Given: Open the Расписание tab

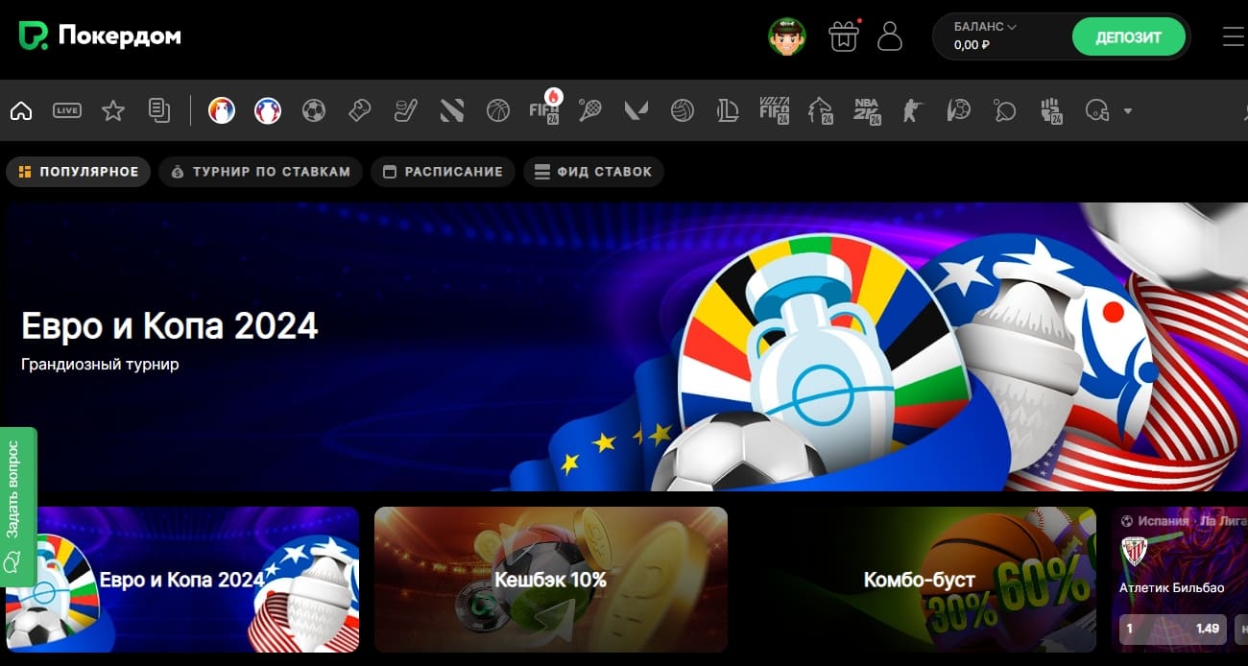Looking at the screenshot, I should click(x=443, y=172).
